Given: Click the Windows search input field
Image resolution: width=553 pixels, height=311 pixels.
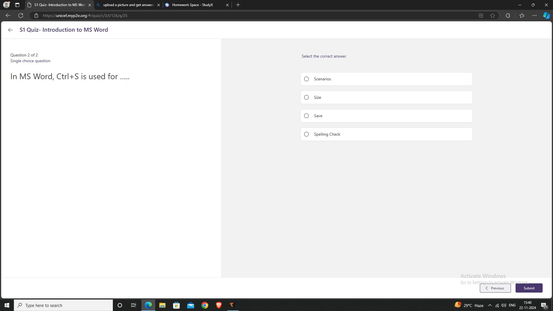Looking at the screenshot, I should click(64, 305).
